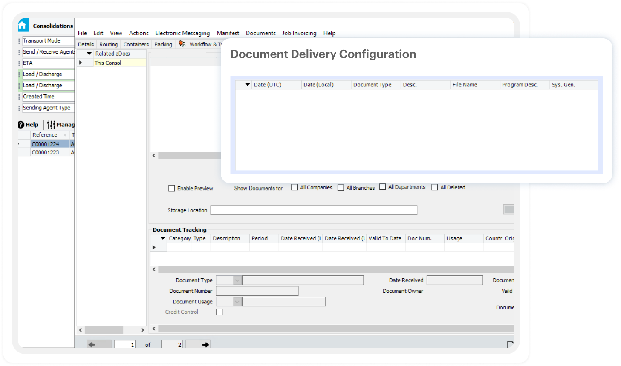Go to the next record arrow
Screen dimensions: 621x366
[205, 345]
